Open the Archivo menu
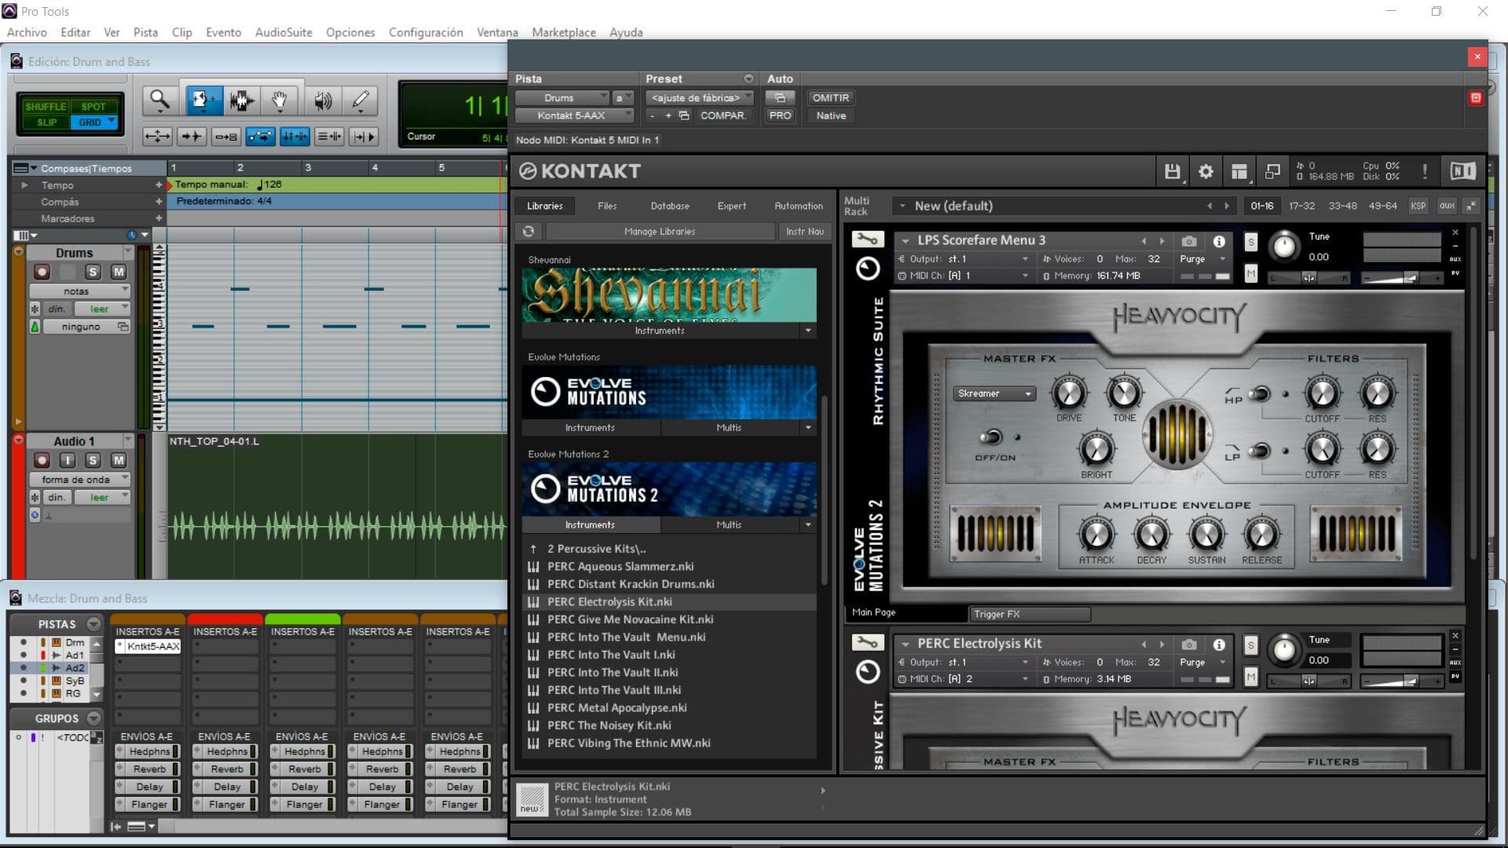 pos(27,32)
